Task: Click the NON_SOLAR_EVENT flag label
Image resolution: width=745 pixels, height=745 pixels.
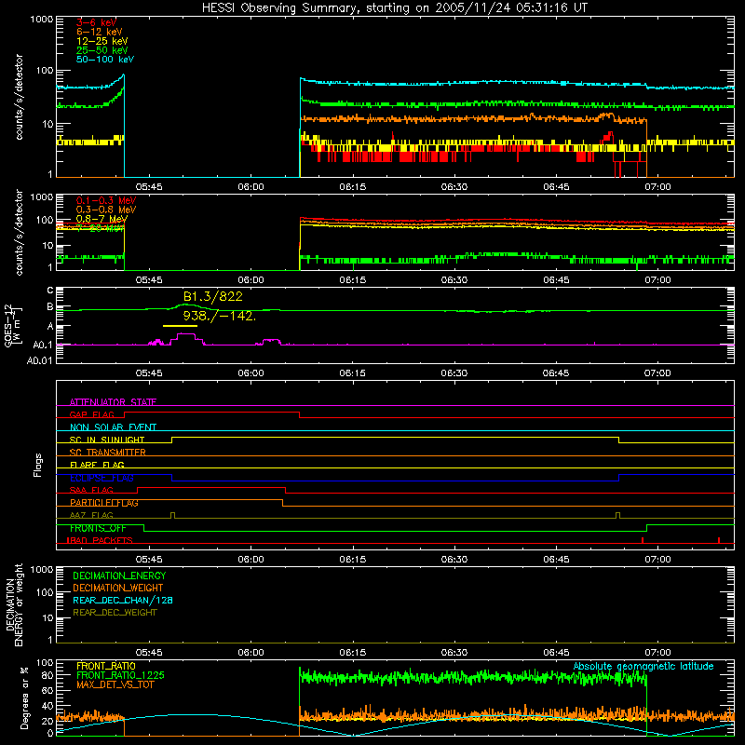Action: click(113, 427)
